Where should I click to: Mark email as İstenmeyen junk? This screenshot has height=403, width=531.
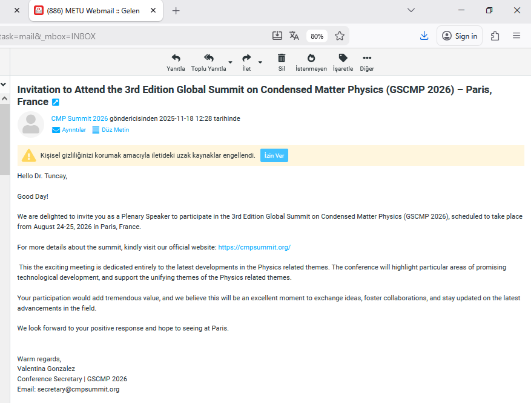point(311,58)
